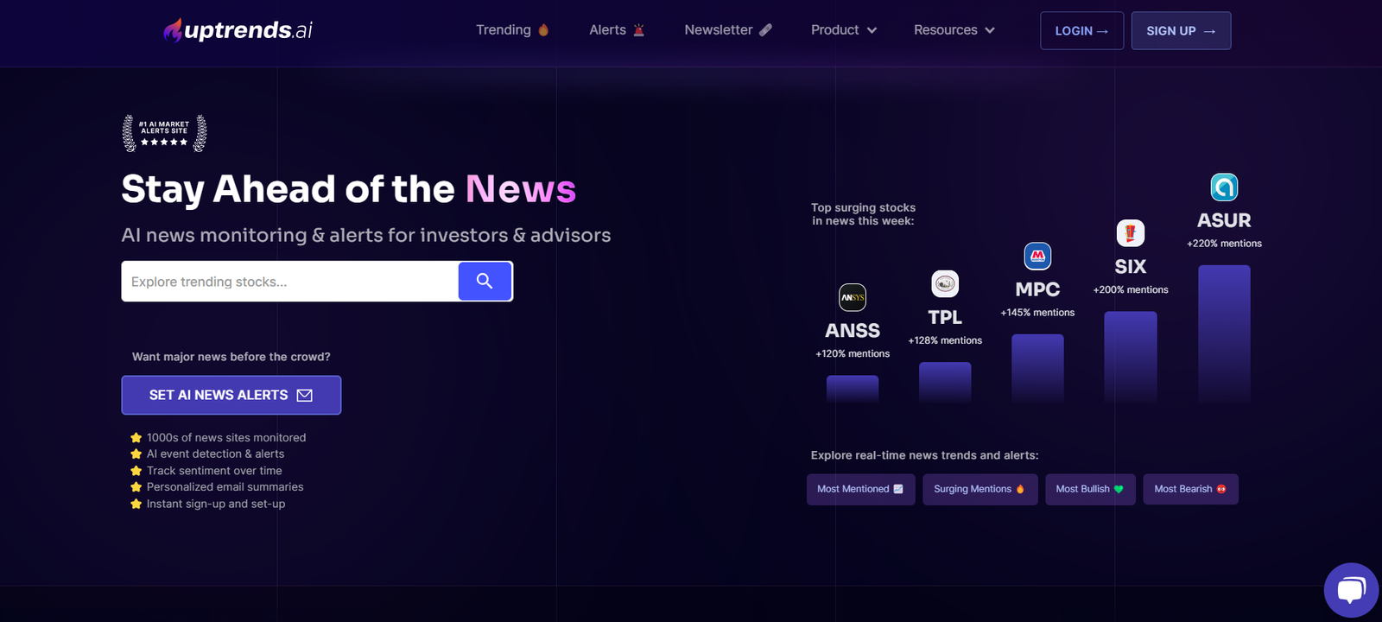Click the ASUR mentions bar
The height and width of the screenshot is (622, 1382).
tap(1224, 334)
